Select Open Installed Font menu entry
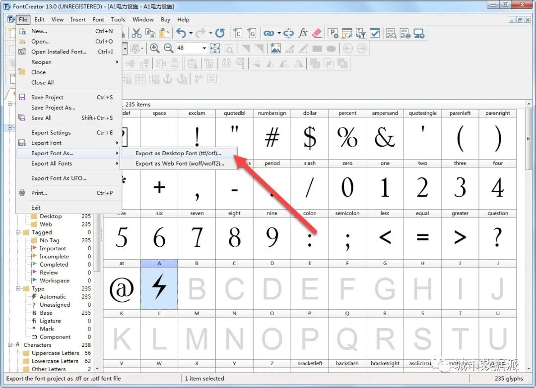 (68, 52)
